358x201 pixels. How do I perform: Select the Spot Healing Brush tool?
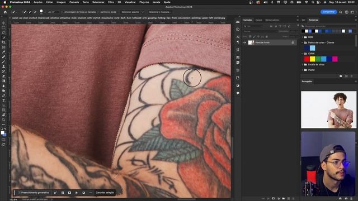(3, 57)
